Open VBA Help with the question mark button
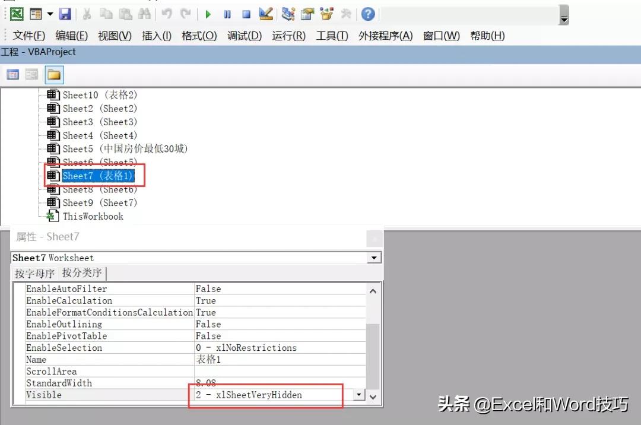 click(369, 13)
